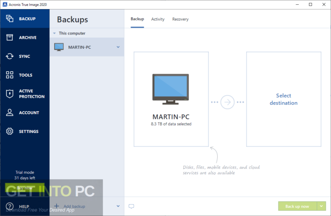Open the Add backup dropdown arrow

tap(118, 206)
